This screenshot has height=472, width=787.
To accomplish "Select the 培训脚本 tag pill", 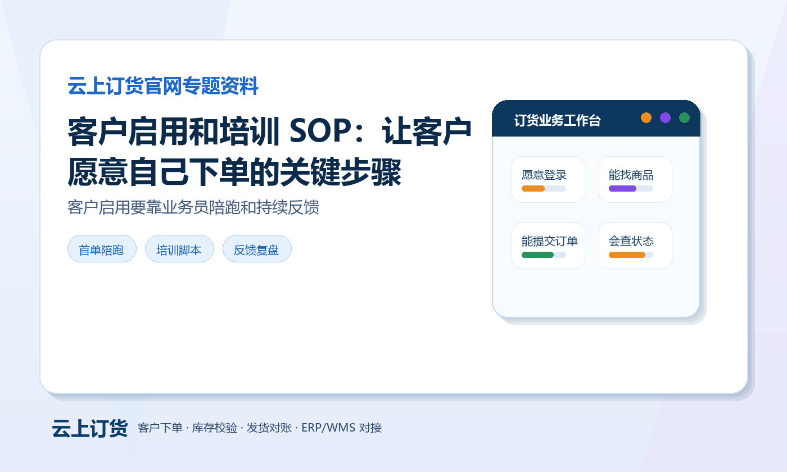I will point(179,249).
